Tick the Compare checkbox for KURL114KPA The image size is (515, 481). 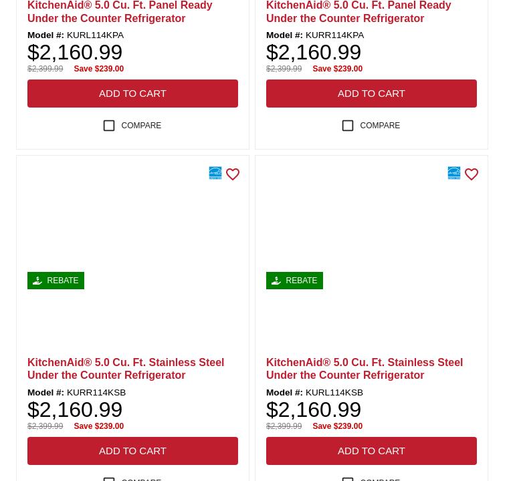109,126
